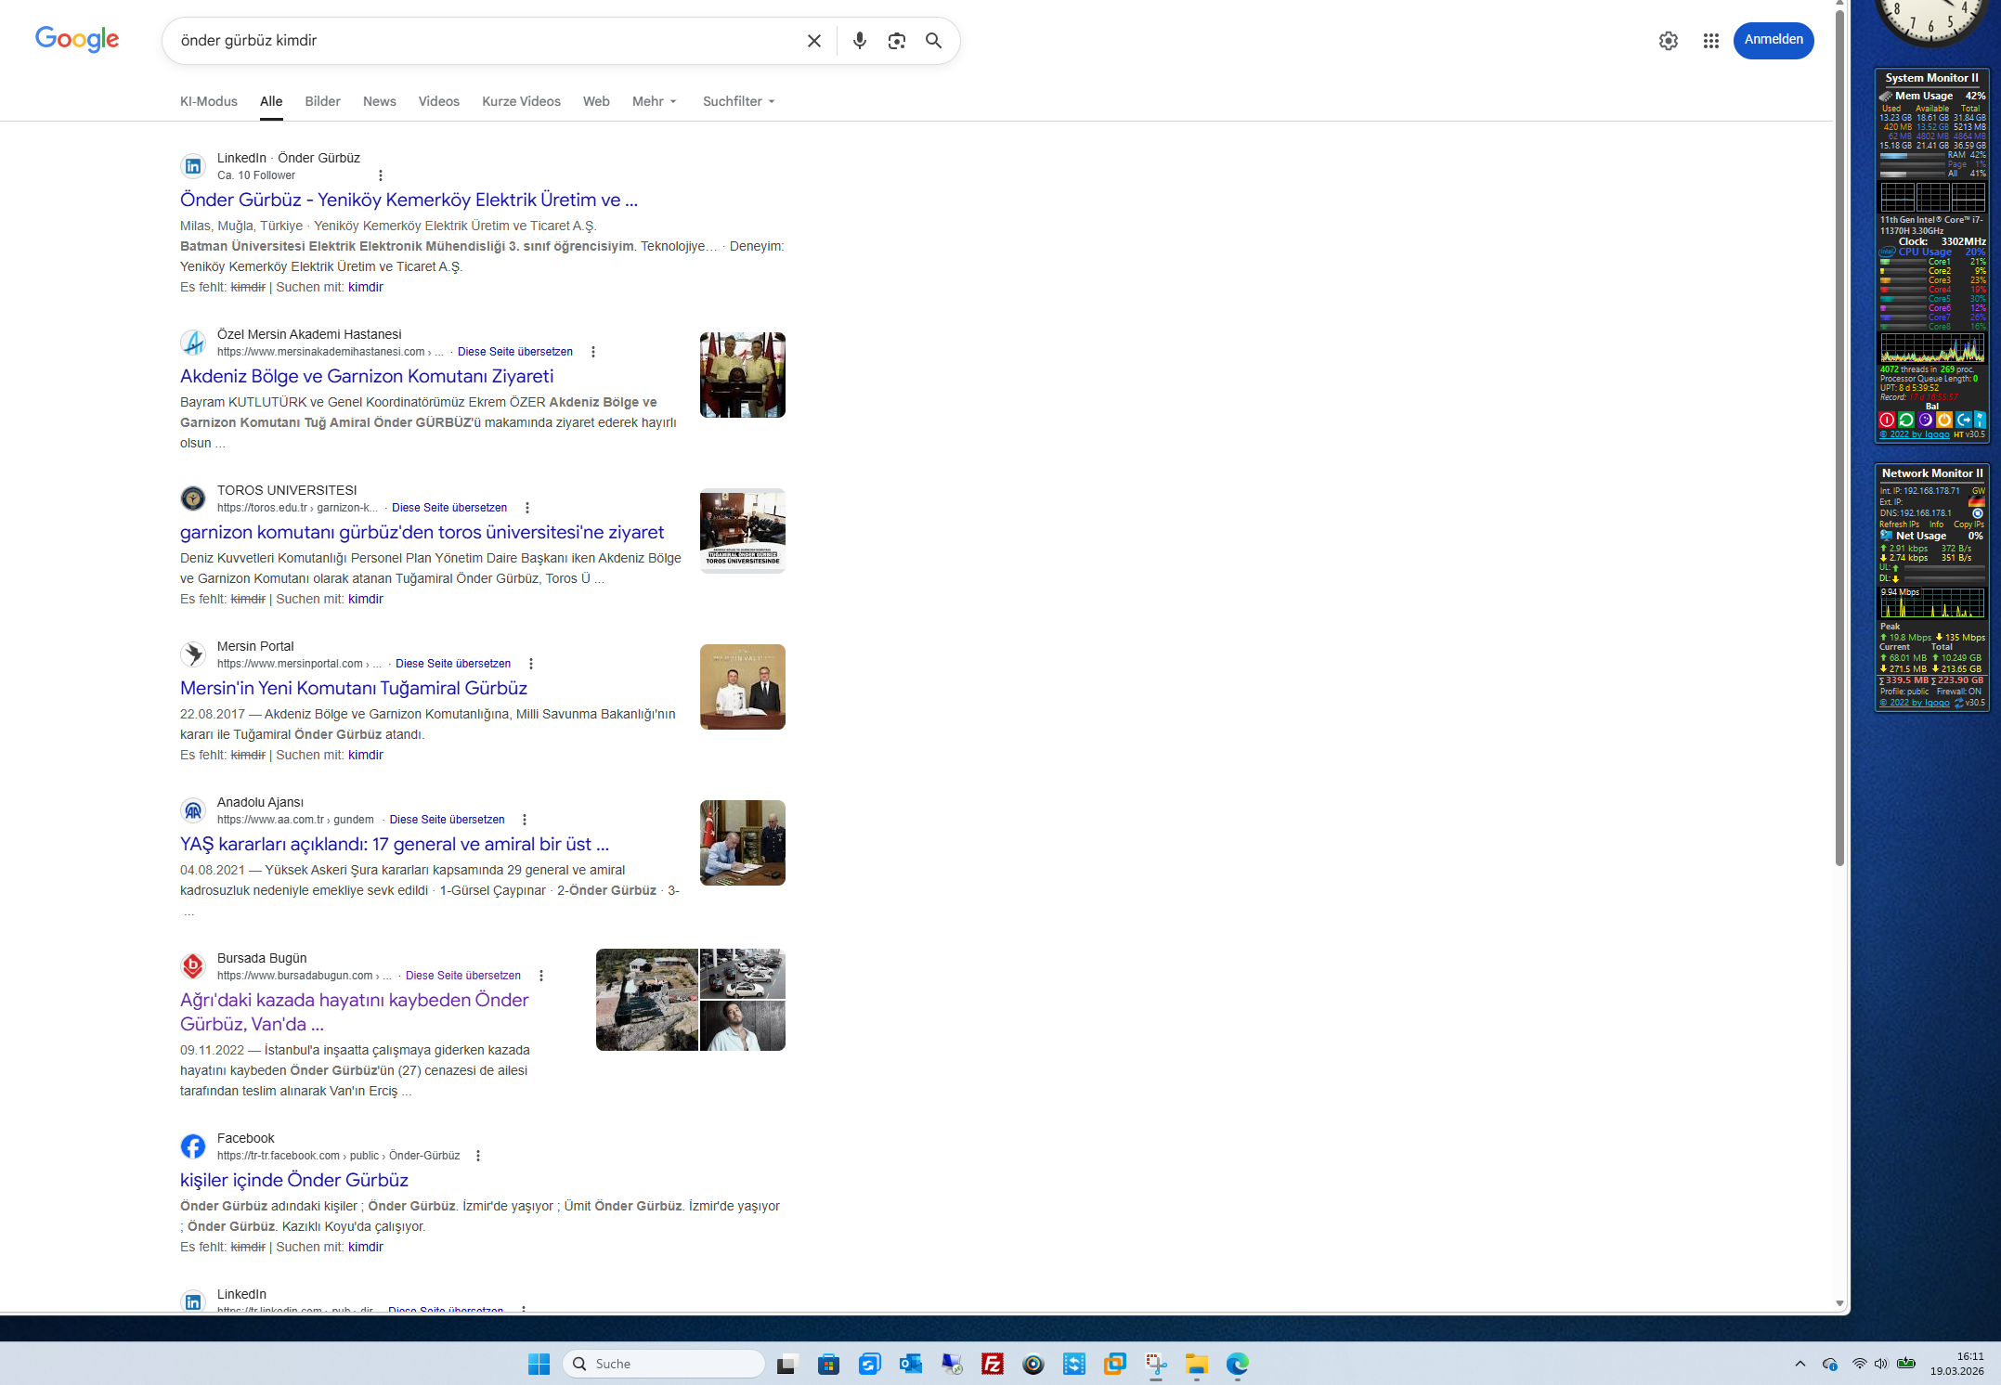The image size is (2001, 1385).
Task: Click the magnifying glass search icon
Action: [x=933, y=41]
